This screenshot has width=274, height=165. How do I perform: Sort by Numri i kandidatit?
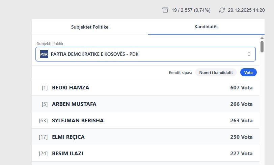(x=216, y=72)
